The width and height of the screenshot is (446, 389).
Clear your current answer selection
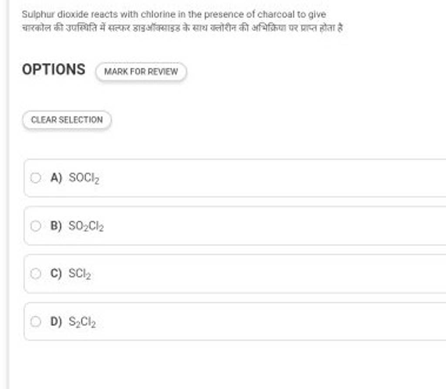coord(67,119)
